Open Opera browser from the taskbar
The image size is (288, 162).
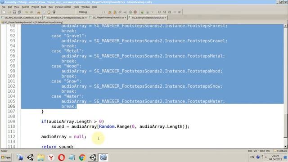click(61, 157)
